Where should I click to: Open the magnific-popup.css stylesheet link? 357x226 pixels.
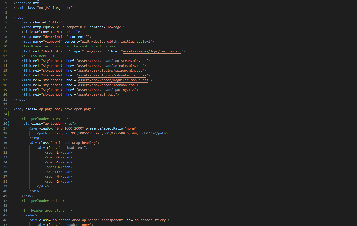(113, 80)
